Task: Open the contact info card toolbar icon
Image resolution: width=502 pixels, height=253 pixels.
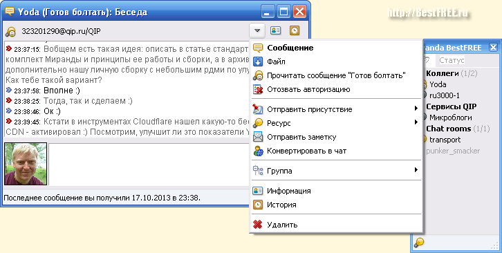Action: coord(275,30)
